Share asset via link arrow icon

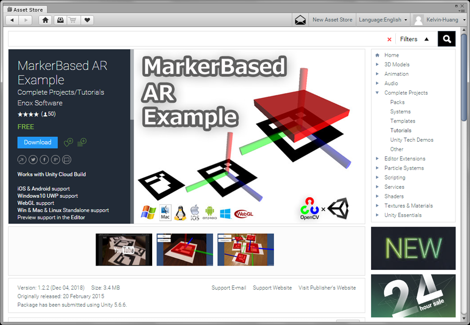pos(22,160)
